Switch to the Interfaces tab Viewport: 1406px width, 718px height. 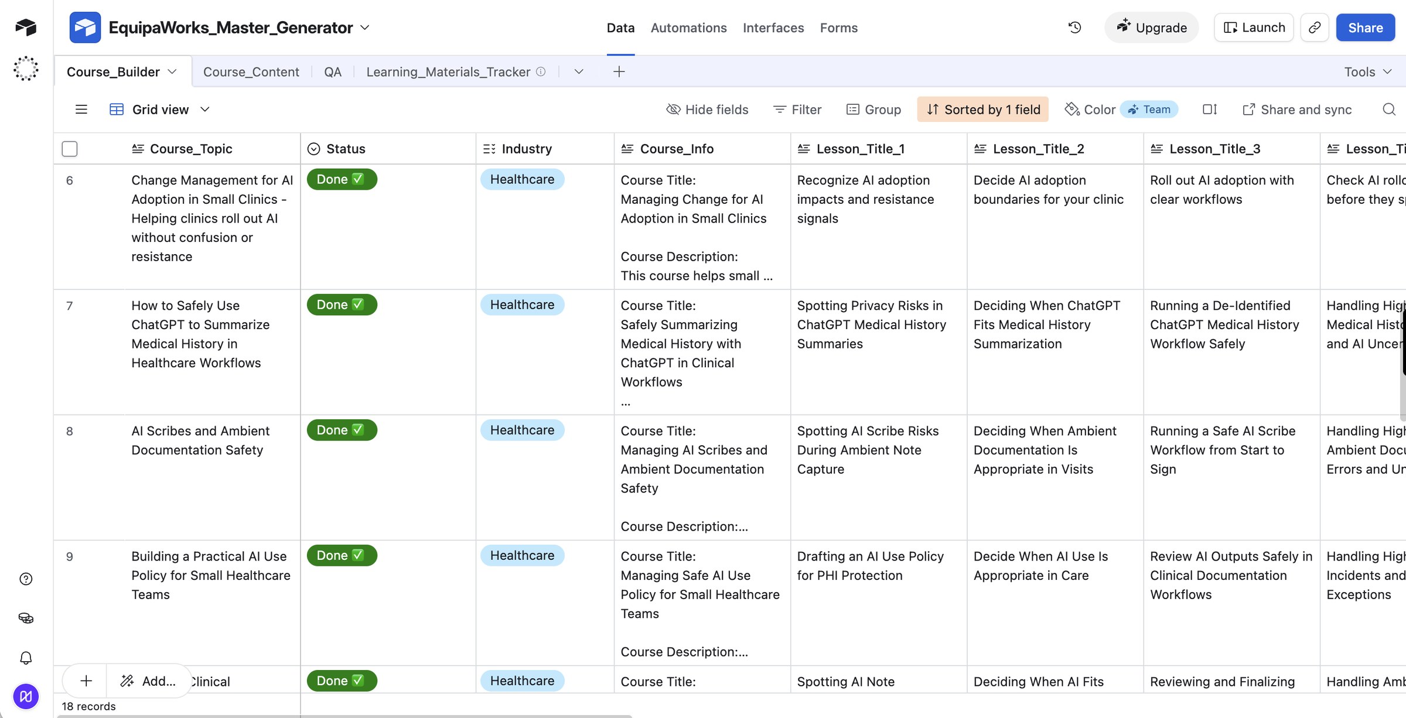(x=773, y=28)
